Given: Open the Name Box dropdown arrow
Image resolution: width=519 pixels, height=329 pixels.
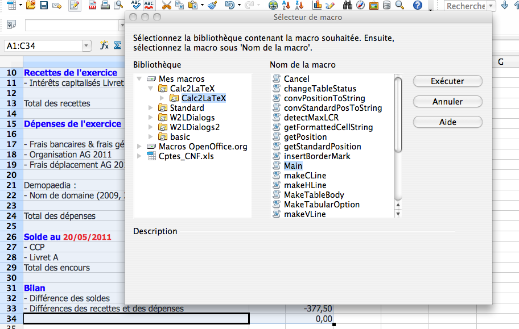Looking at the screenshot, I should pyautogui.click(x=86, y=45).
